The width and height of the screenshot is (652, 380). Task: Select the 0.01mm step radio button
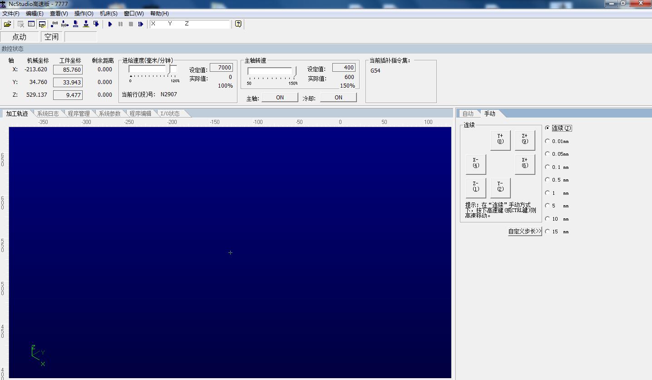[548, 141]
